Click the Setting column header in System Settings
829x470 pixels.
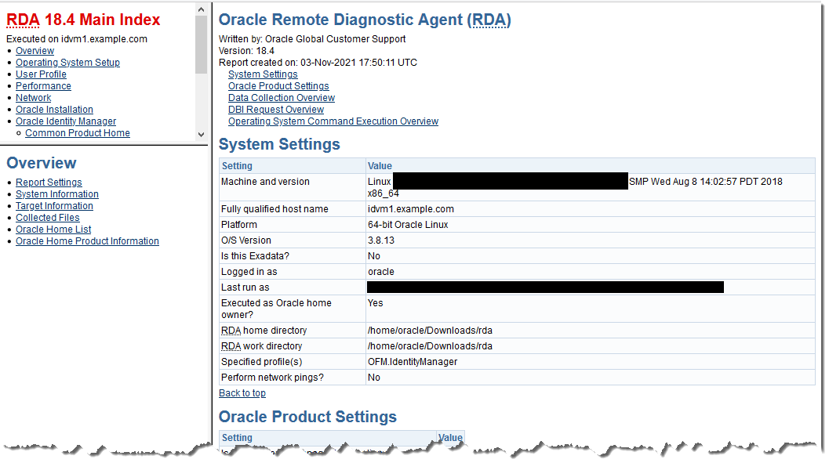237,166
